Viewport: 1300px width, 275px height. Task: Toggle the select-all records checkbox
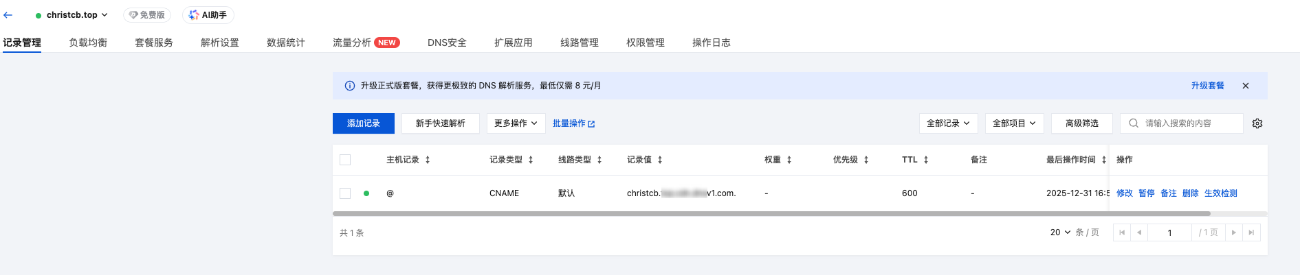345,160
